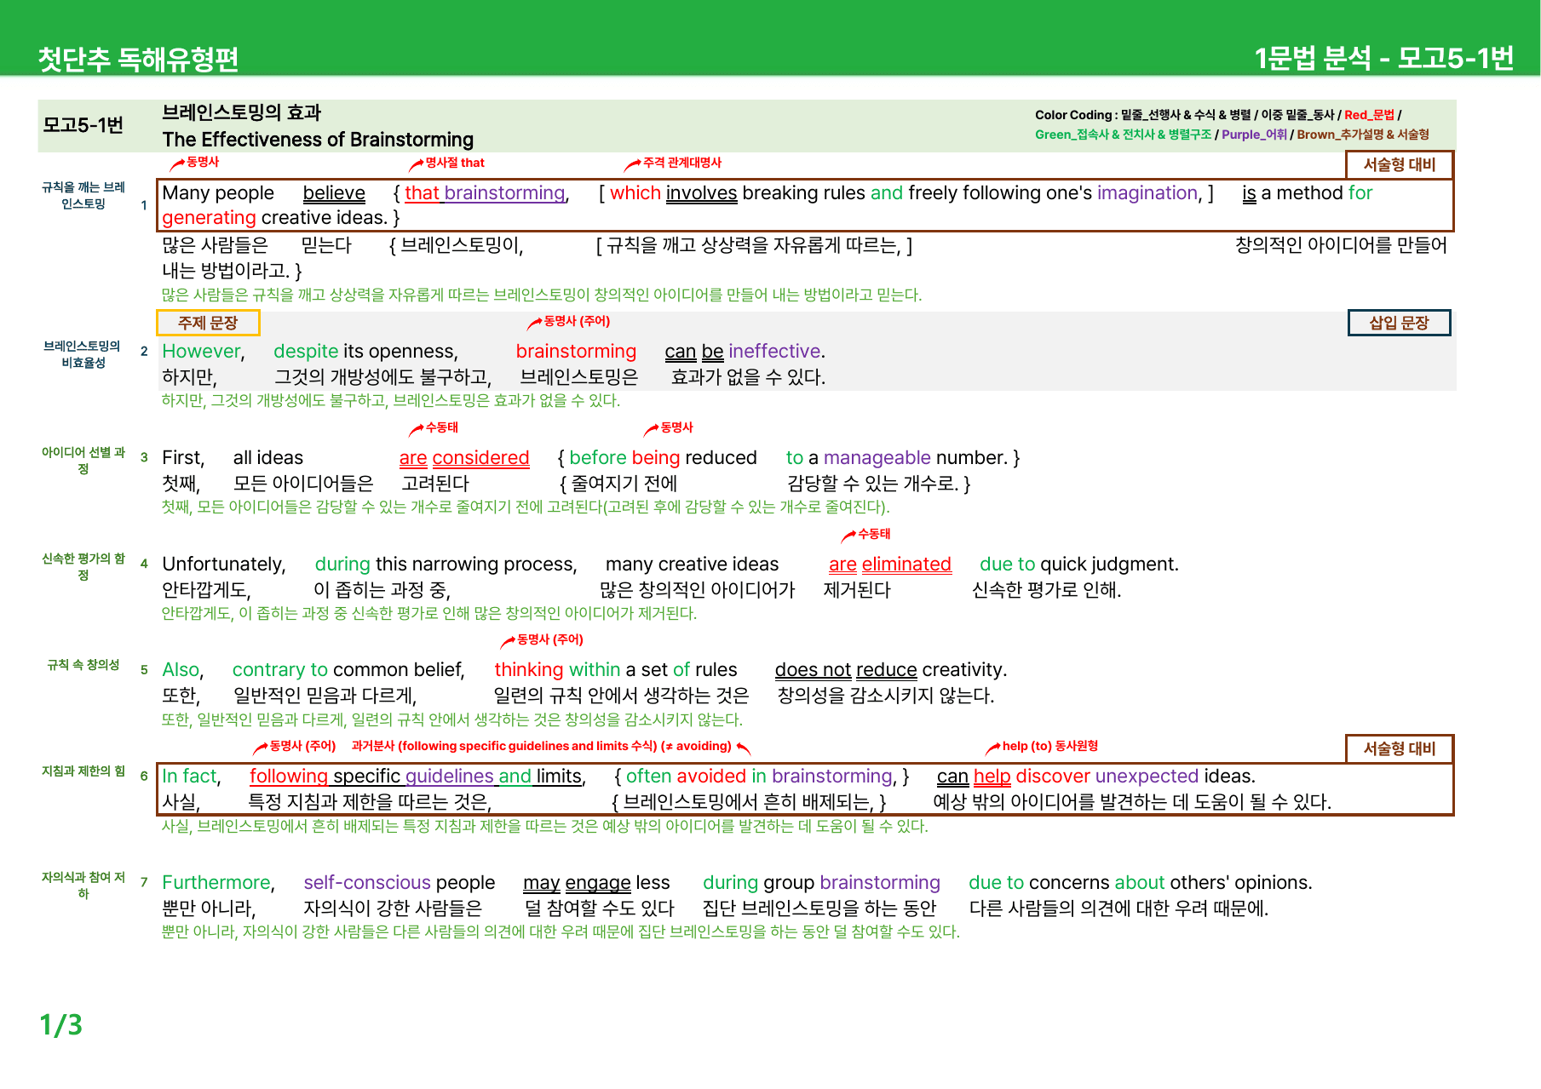Click the margin note '자의식과 참여 저하'

(x=83, y=886)
